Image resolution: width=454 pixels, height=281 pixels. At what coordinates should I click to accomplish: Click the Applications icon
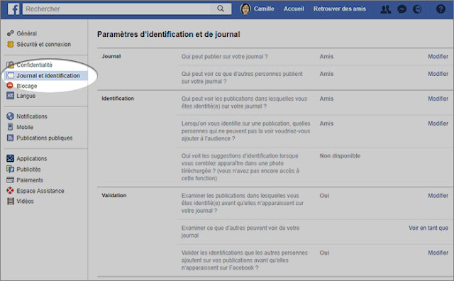pyautogui.click(x=11, y=158)
